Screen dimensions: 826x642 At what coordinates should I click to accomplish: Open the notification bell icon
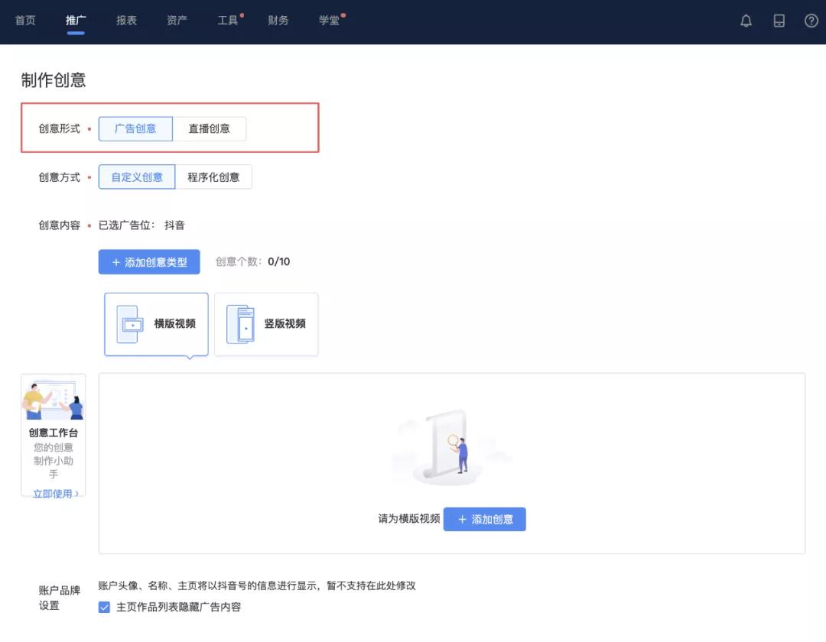click(746, 21)
